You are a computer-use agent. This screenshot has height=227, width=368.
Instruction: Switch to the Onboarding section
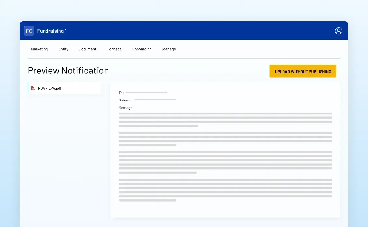click(x=141, y=49)
